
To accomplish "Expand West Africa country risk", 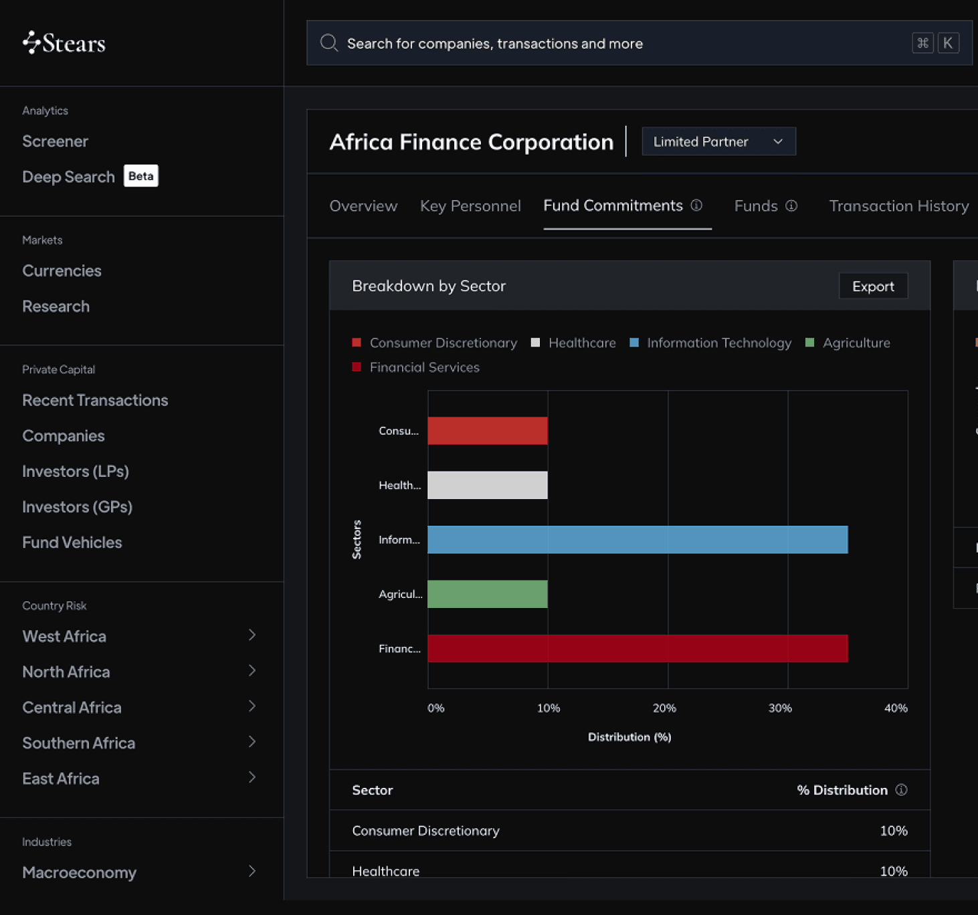I will [x=252, y=635].
